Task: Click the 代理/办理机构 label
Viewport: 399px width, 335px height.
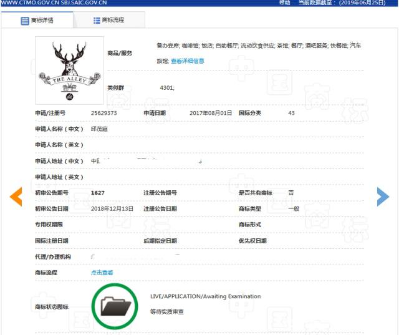Action: 53,256
